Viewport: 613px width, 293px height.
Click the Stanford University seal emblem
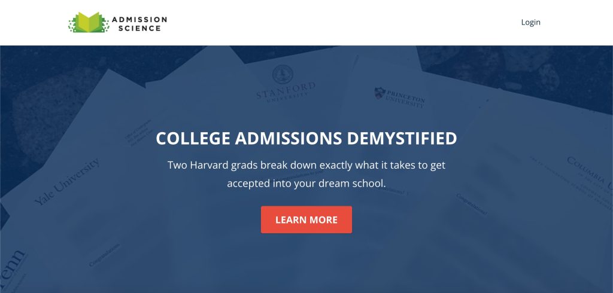[283, 74]
